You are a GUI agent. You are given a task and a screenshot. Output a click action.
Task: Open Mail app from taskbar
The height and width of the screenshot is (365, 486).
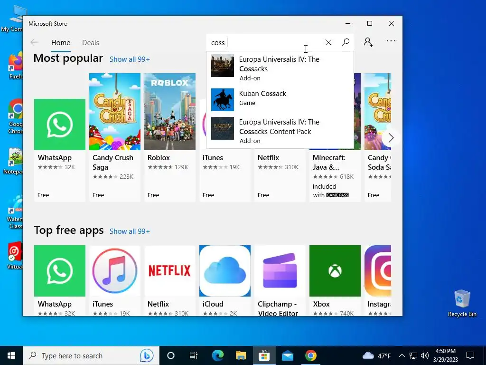(288, 355)
